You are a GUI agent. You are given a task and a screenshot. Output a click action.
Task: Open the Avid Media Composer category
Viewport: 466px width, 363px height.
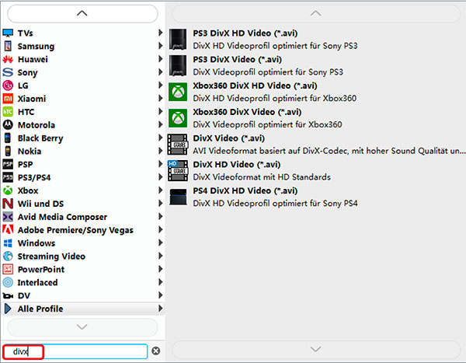tap(82, 217)
